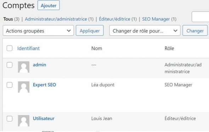Click the Nom column header
Viewport: 209px width, 132px height.
(97, 48)
